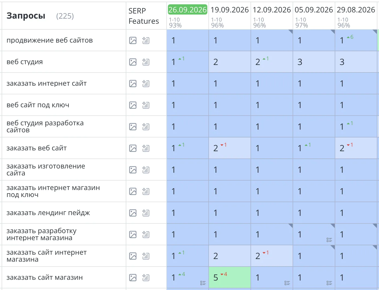Click snippet icon for заказать сайт магазин
This screenshot has height=290, width=379.
click(x=146, y=278)
